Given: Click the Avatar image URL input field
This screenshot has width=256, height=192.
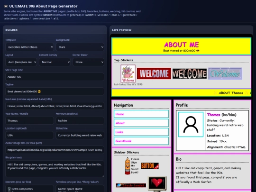Looking at the screenshot, I should [55, 150].
